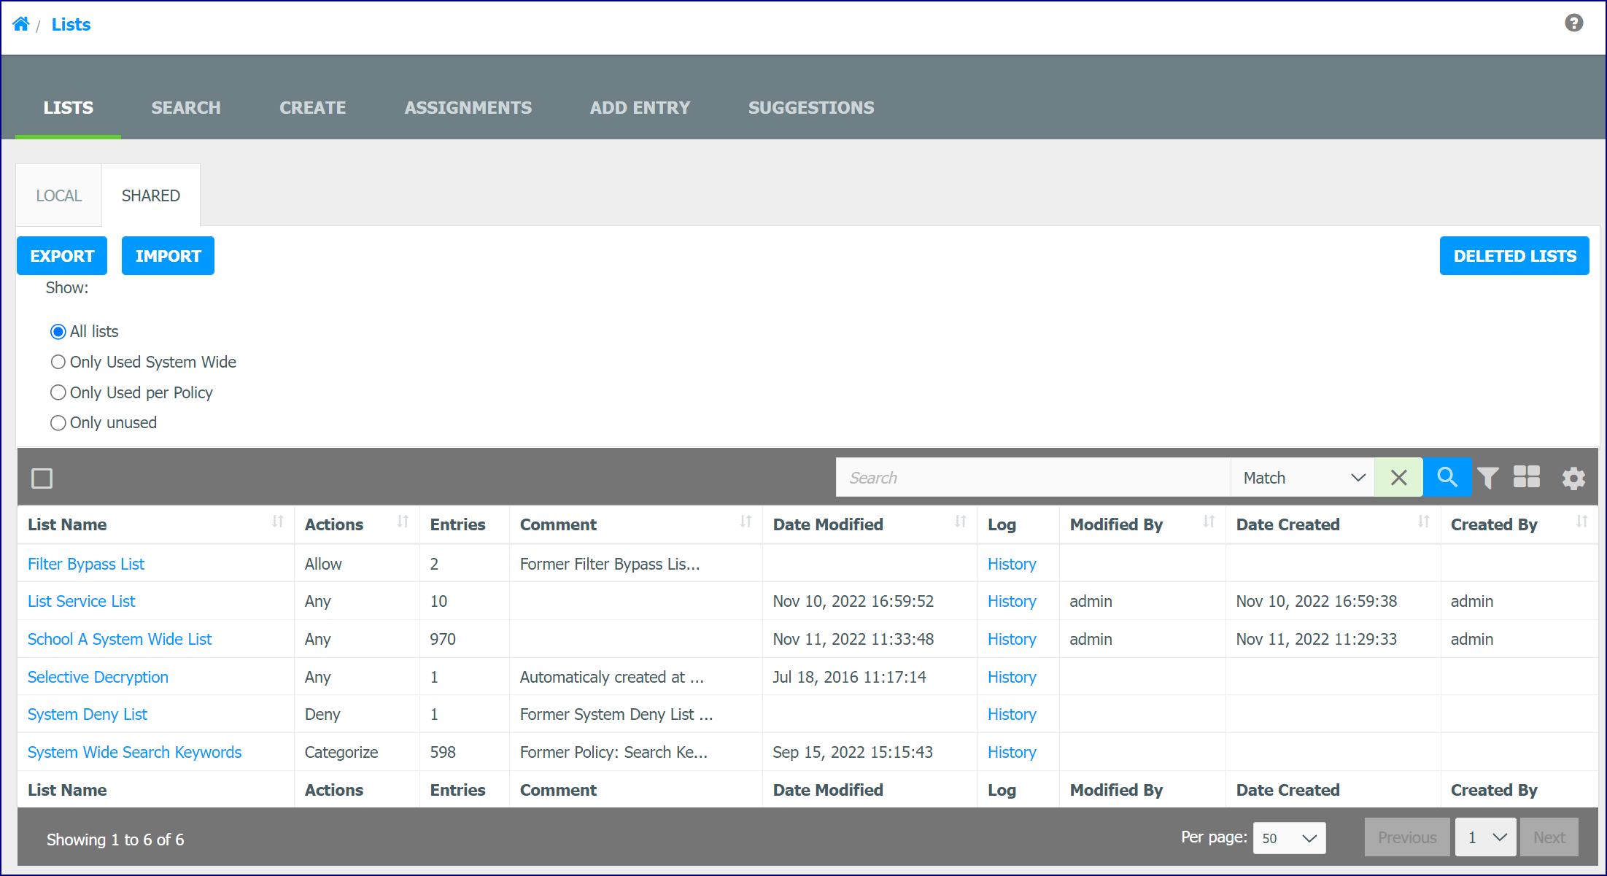This screenshot has width=1607, height=876.
Task: Click the grid columns view icon
Action: [x=1527, y=477]
